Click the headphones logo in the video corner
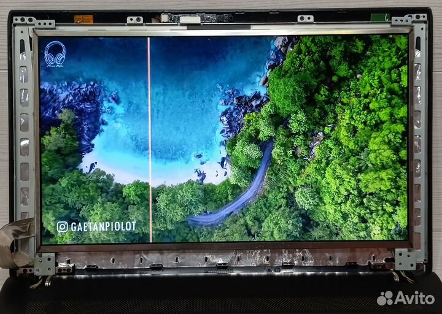 [55, 54]
